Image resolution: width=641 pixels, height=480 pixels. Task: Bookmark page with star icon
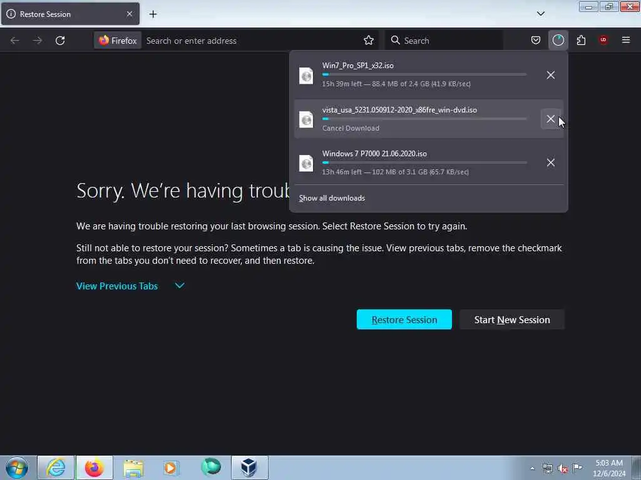(369, 41)
